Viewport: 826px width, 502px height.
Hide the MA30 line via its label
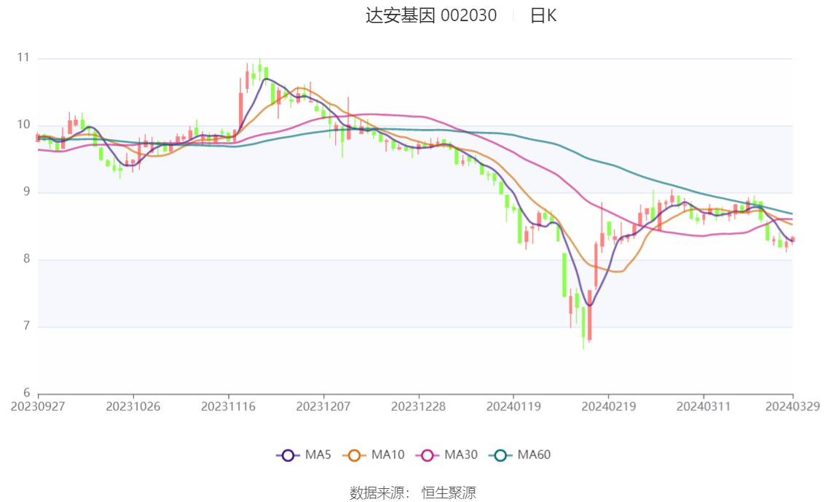(x=461, y=455)
